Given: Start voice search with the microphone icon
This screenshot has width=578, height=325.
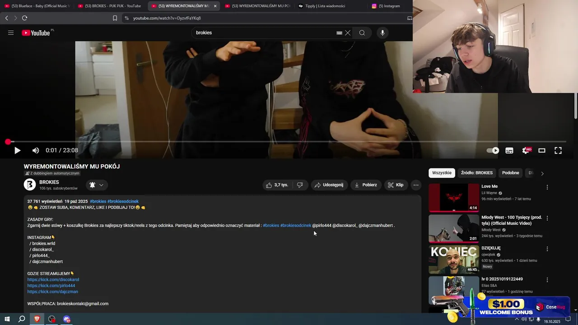Looking at the screenshot, I should pos(382,32).
